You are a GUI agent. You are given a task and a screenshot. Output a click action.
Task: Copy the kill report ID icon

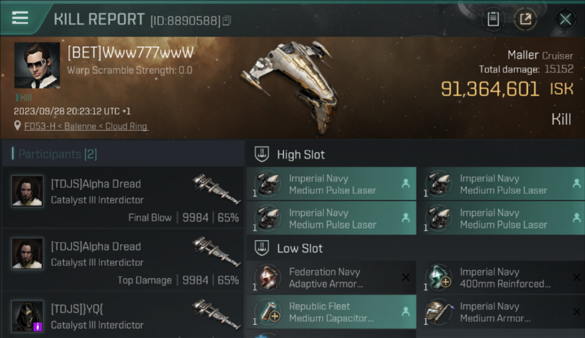pyautogui.click(x=226, y=20)
